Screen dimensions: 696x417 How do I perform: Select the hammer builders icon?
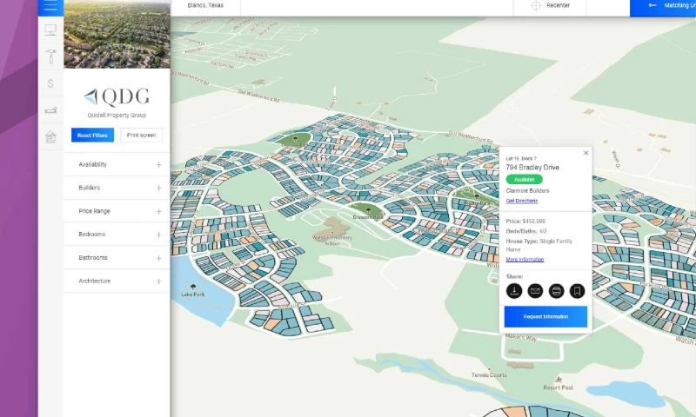coord(50,57)
